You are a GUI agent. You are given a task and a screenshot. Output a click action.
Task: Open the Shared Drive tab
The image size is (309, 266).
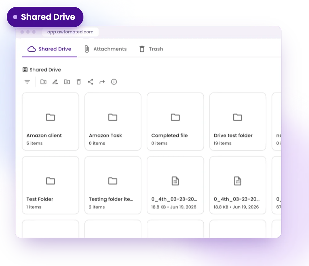point(49,49)
